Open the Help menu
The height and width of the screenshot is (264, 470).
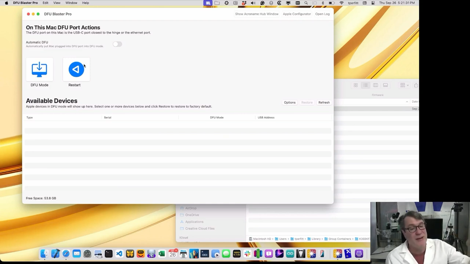pyautogui.click(x=86, y=3)
